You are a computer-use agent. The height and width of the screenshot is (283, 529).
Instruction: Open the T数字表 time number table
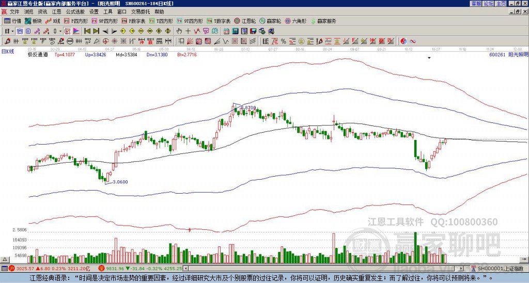[x=219, y=21]
